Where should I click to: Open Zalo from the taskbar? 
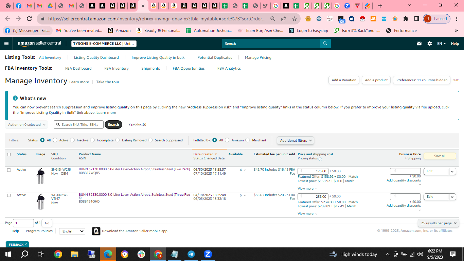pos(208,254)
